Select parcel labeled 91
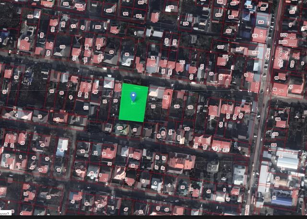The height and width of the screenshot is (219, 307). [x=274, y=197]
